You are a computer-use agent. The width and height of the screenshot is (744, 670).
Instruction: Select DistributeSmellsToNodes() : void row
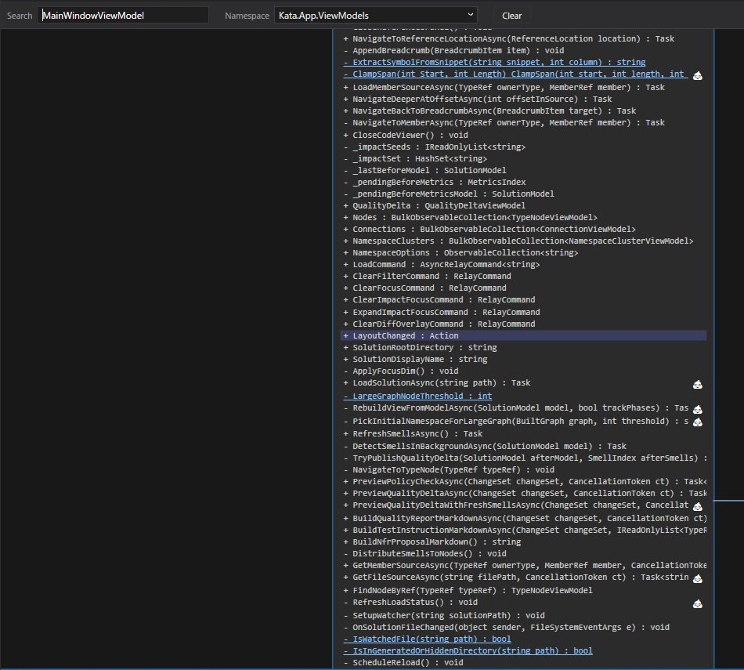[424, 554]
